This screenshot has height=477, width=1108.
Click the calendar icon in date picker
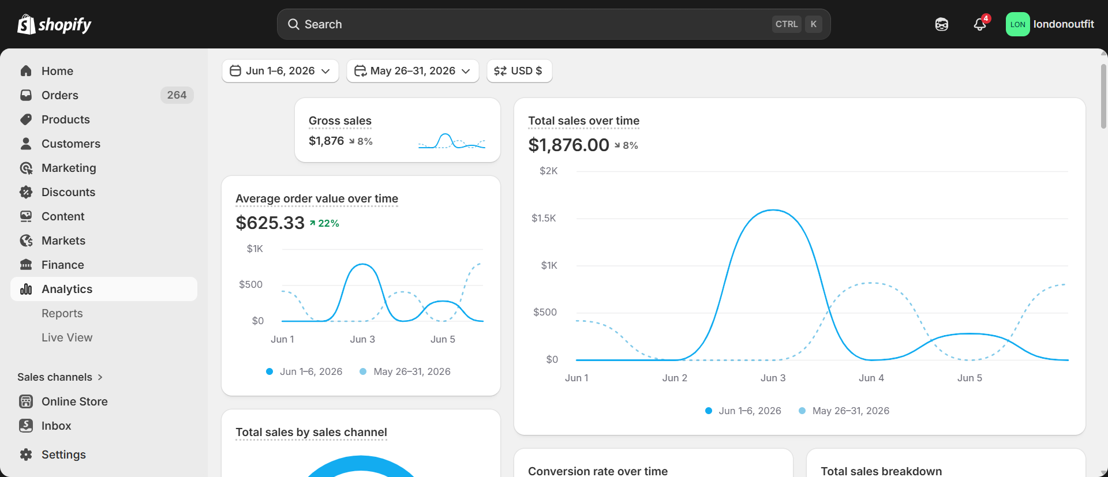pos(235,71)
